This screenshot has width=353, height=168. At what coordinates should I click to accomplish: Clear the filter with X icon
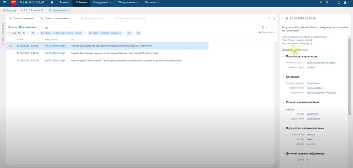tap(272, 27)
